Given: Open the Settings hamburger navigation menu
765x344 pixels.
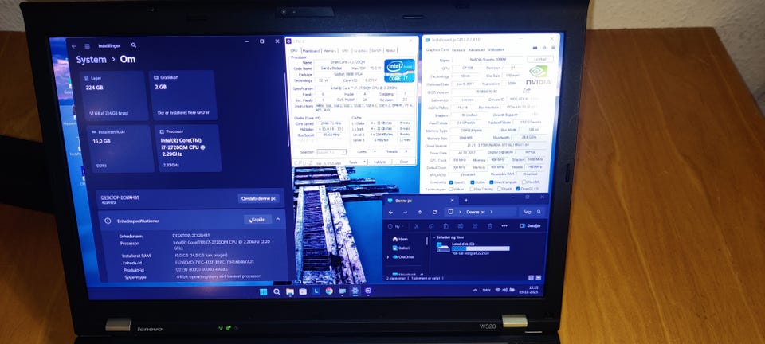Looking at the screenshot, I should pos(87,46).
